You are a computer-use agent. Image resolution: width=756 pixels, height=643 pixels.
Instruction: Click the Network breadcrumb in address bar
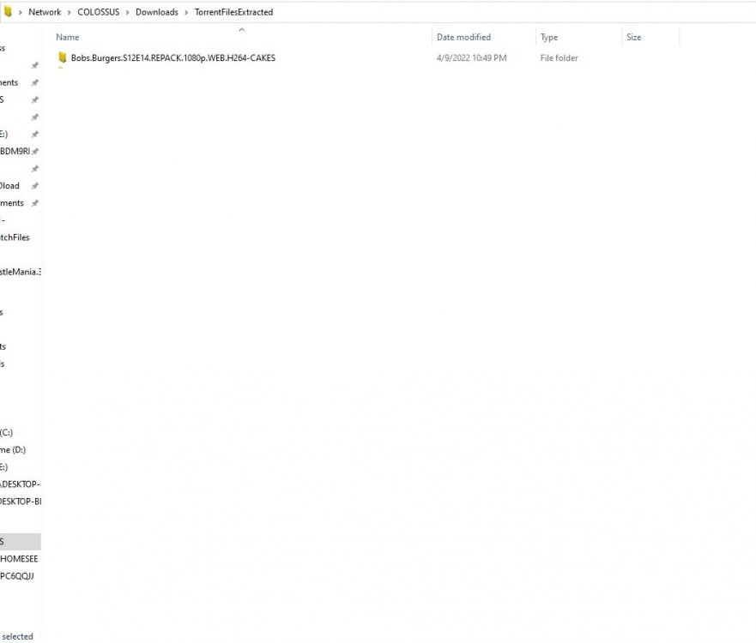point(45,12)
